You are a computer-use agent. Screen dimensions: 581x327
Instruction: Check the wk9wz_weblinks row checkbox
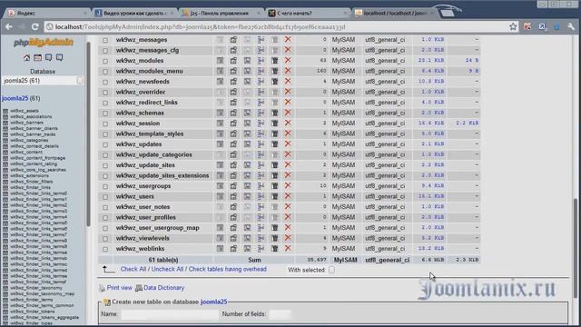pos(105,249)
